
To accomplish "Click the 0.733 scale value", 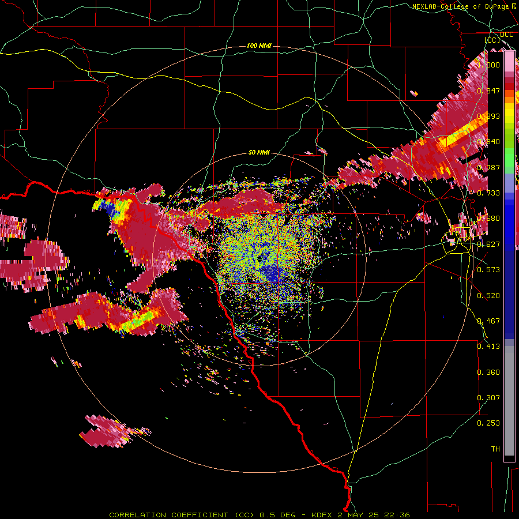I will [x=488, y=193].
